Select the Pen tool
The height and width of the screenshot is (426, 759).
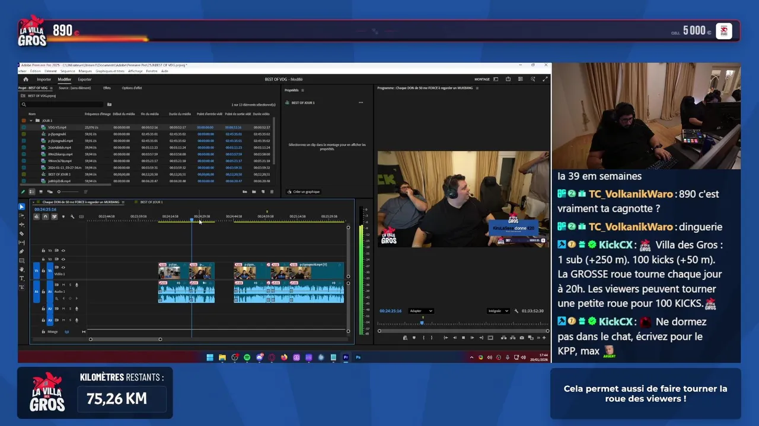[22, 251]
